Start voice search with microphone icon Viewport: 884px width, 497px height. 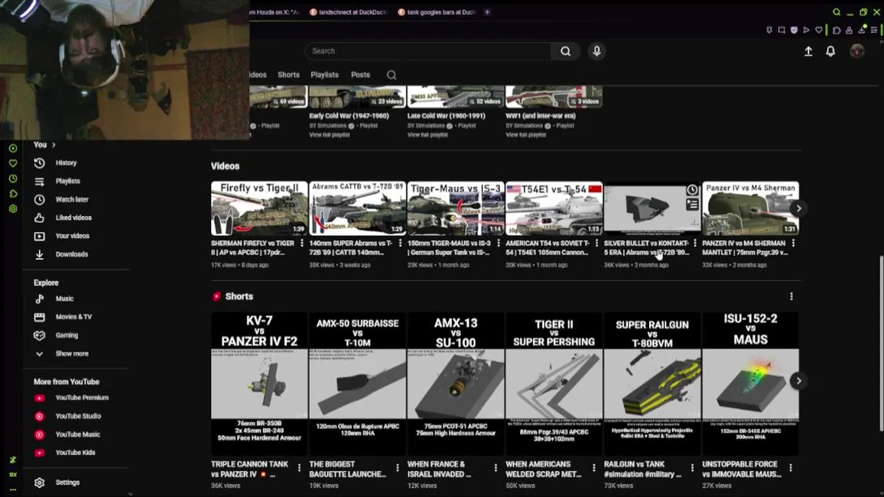click(x=597, y=51)
